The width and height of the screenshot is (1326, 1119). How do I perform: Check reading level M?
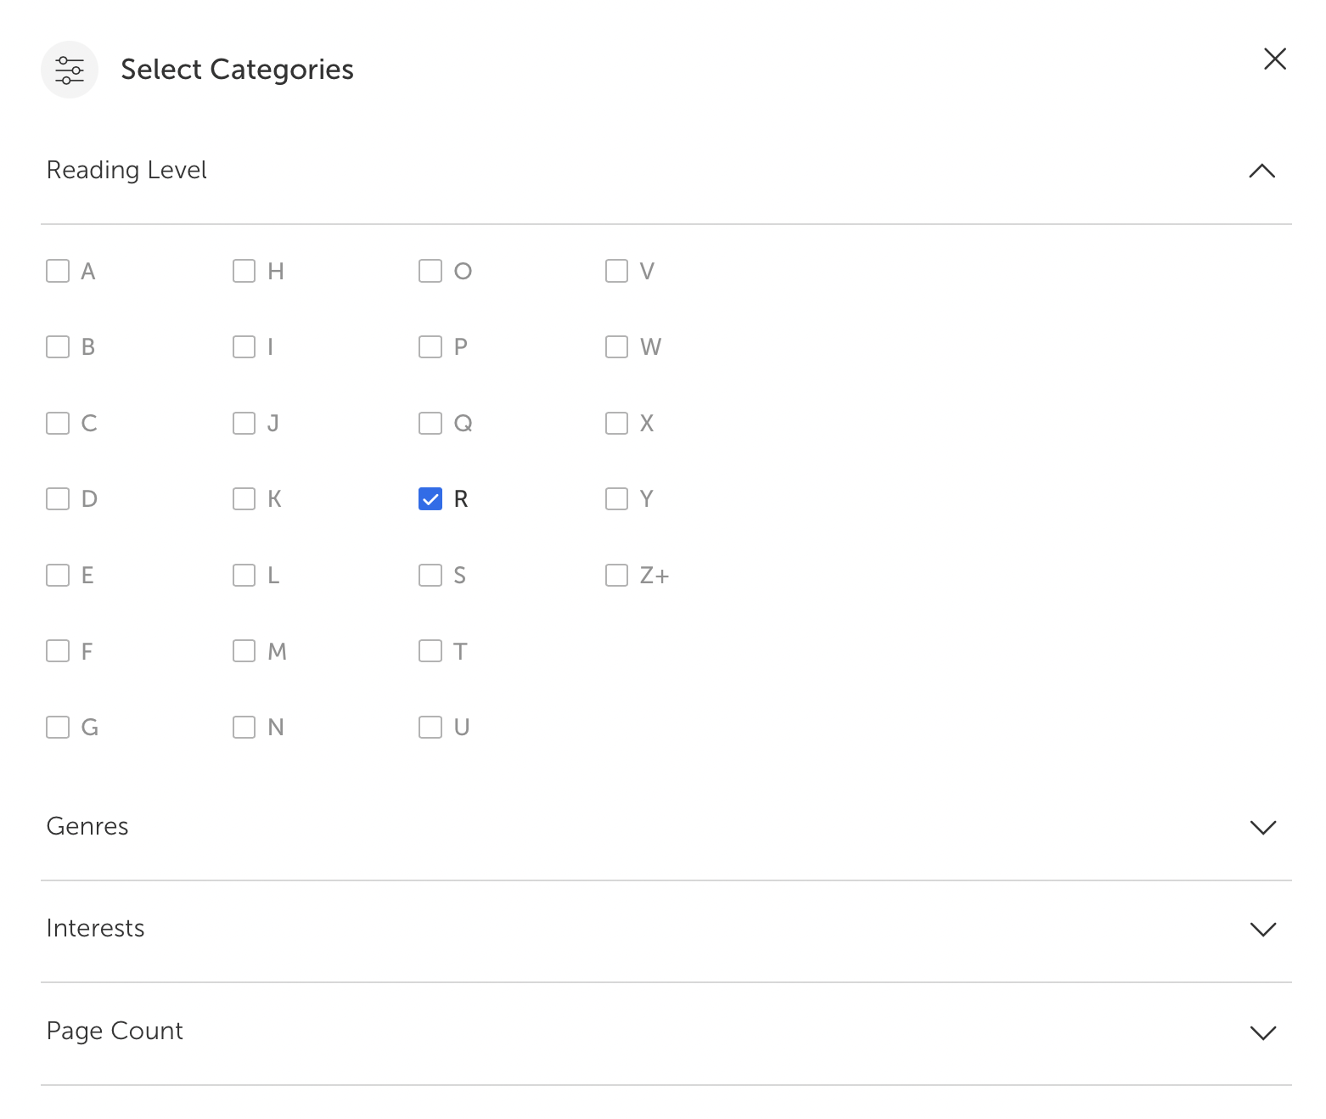pos(244,650)
